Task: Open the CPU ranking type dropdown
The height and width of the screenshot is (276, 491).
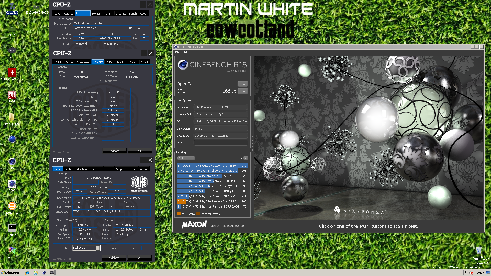Action: (x=186, y=158)
